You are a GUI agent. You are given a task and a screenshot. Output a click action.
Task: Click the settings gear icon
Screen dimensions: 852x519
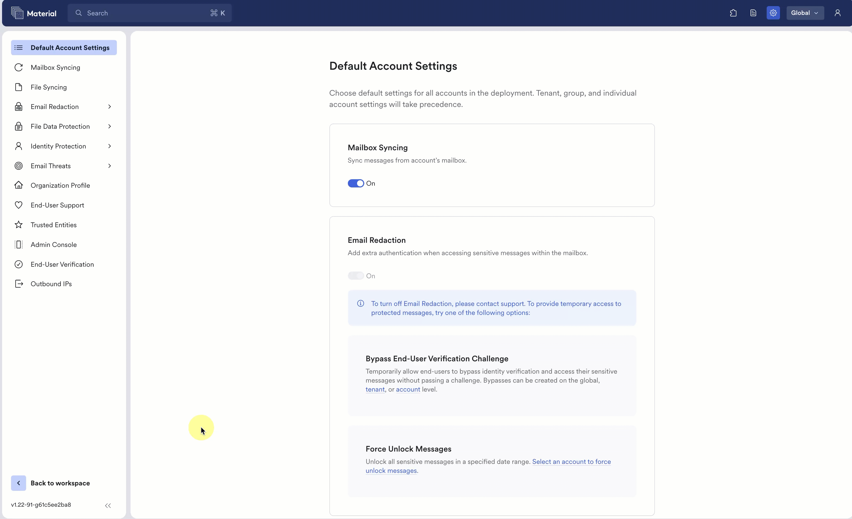point(773,13)
